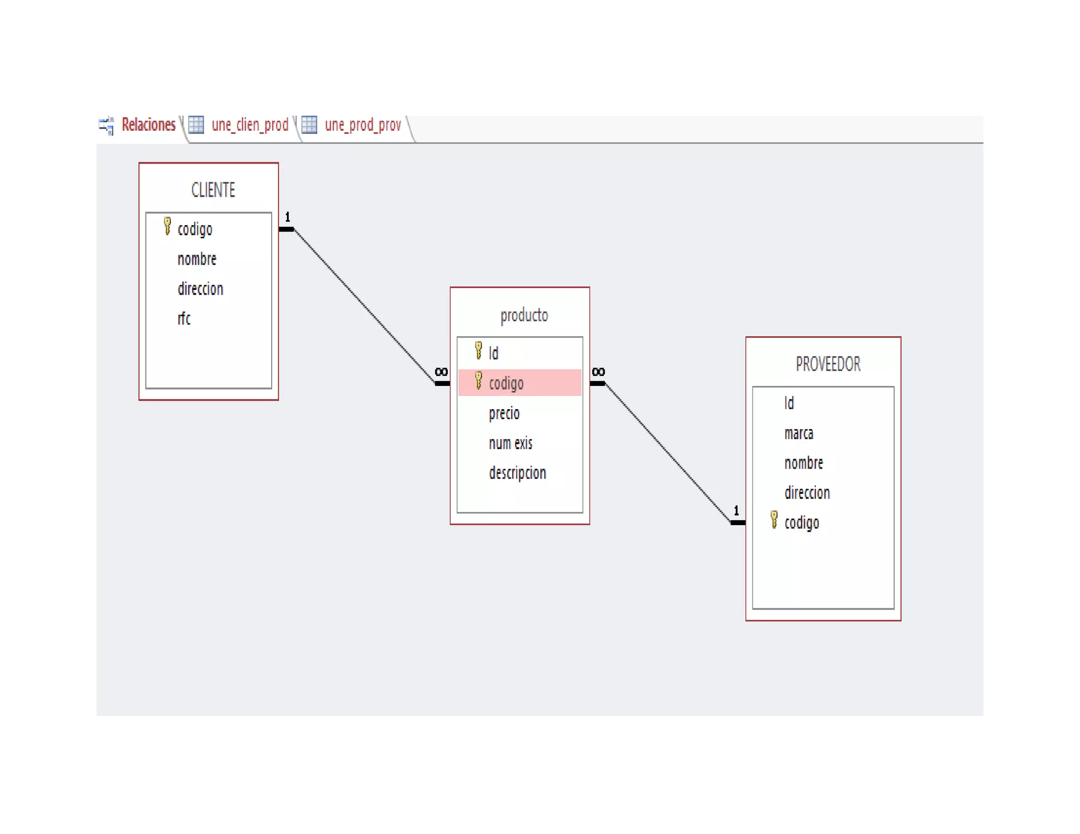This screenshot has width=1080, height=834.
Task: Click the une_prod_prov table icon
Action: click(x=309, y=125)
